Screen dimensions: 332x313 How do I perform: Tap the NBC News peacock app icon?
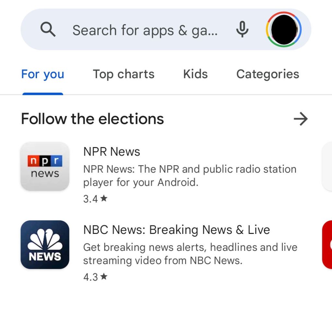click(45, 244)
